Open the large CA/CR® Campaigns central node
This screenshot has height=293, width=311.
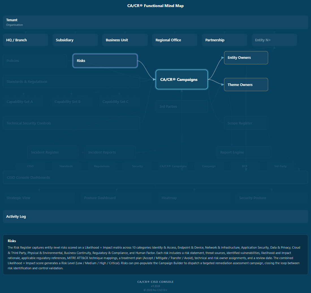(x=182, y=79)
